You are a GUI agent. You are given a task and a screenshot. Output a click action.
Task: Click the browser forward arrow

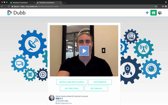(x=5, y=6)
